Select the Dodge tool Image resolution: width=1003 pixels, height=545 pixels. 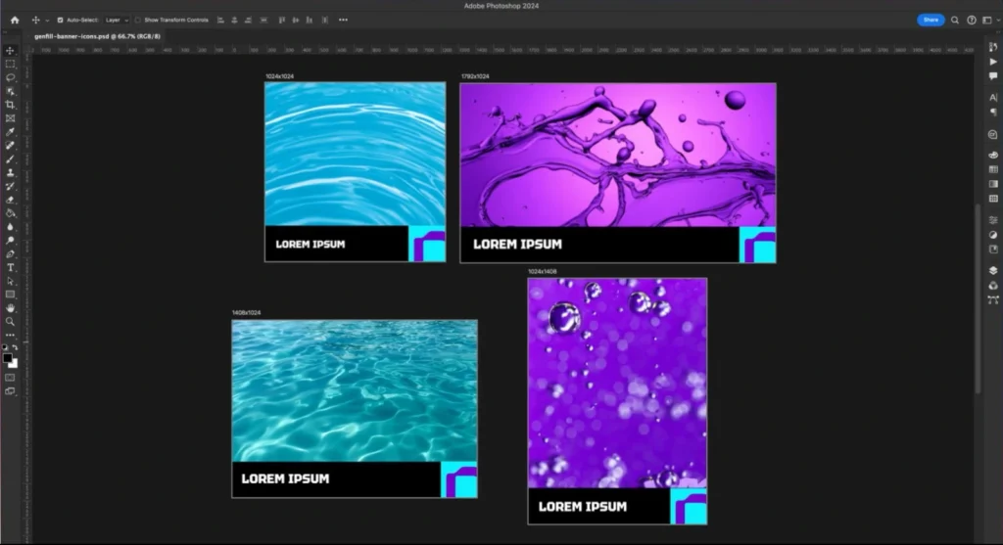pyautogui.click(x=10, y=241)
